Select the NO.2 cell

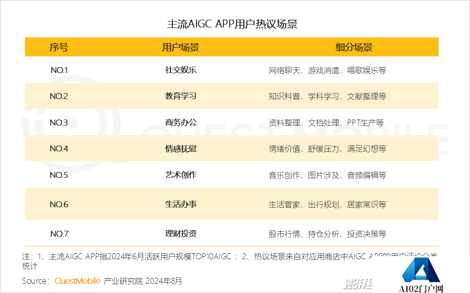(x=59, y=96)
